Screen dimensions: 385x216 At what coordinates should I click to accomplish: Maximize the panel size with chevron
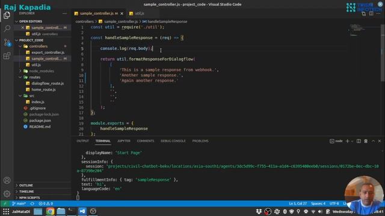click(373, 141)
